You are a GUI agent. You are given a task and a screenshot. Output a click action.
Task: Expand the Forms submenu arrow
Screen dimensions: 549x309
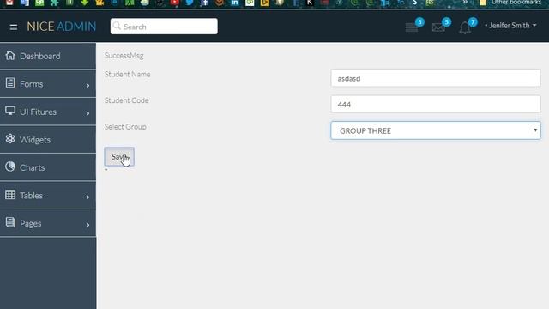[87, 86]
